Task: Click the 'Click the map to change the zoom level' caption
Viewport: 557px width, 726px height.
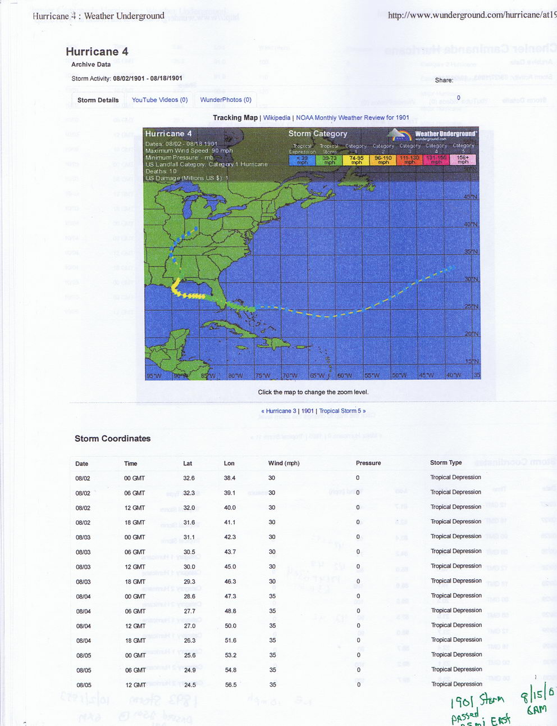Action: pos(313,392)
